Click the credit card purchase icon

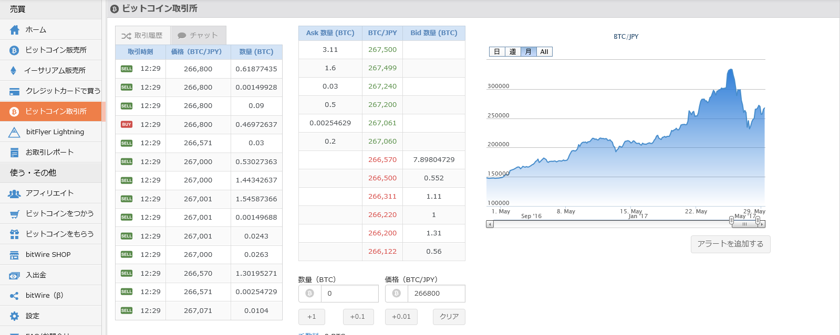coord(14,91)
